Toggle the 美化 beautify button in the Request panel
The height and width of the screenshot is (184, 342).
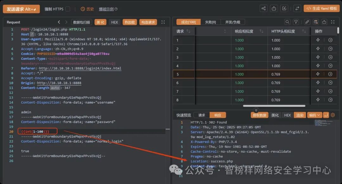(x=100, y=22)
